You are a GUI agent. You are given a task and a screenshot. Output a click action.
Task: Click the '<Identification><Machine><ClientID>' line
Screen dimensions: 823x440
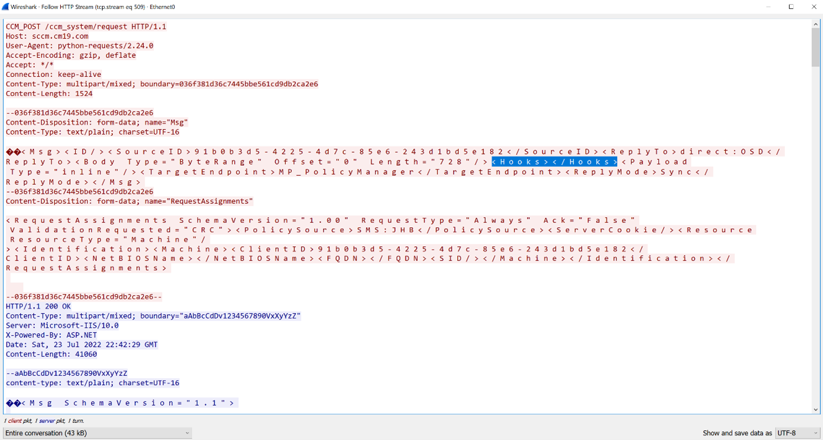326,249
